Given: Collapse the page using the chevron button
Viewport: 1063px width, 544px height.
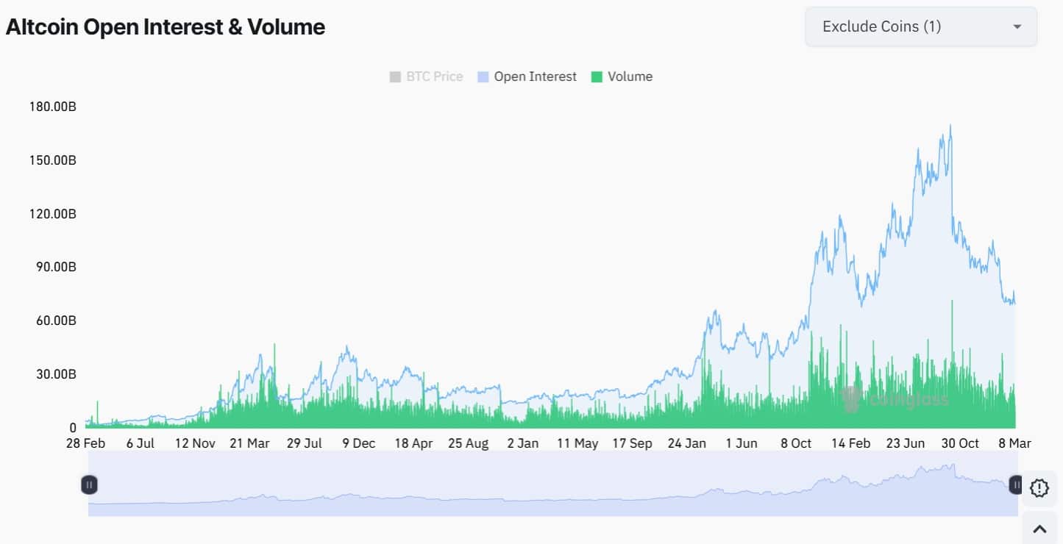Looking at the screenshot, I should point(1040,527).
